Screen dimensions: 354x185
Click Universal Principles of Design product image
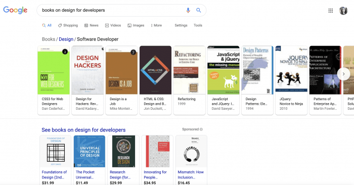pos(90,151)
